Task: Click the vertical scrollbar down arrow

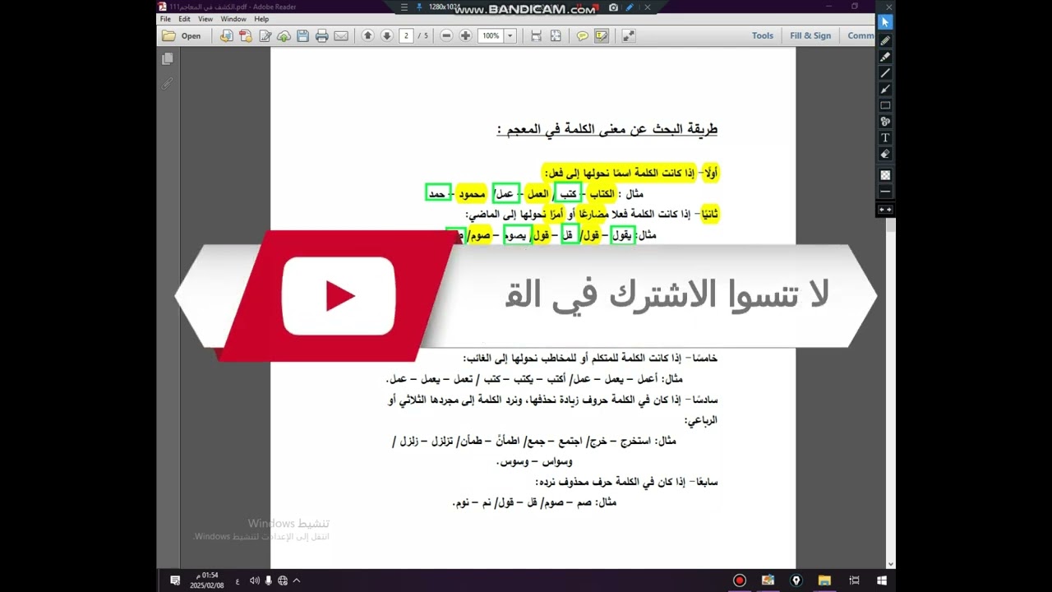Action: click(x=891, y=564)
